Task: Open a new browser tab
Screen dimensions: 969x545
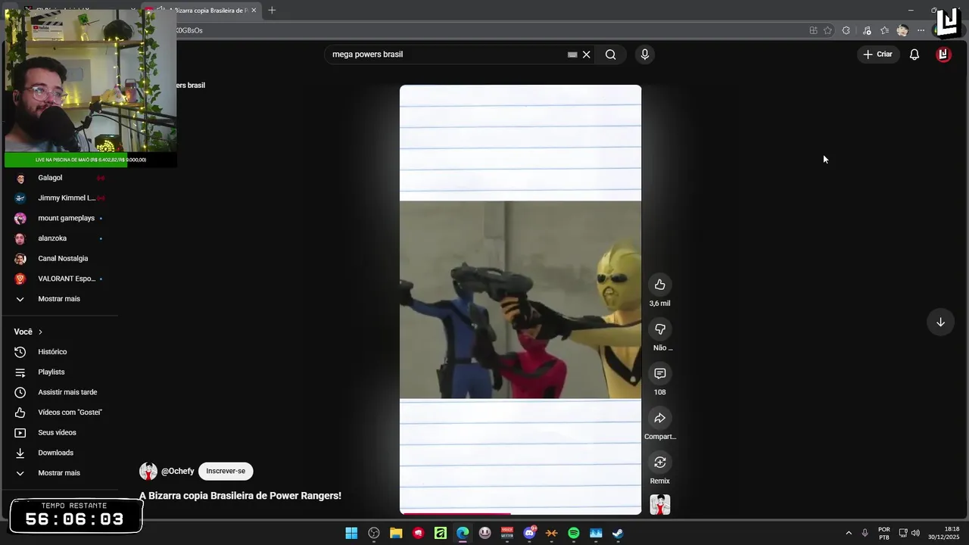Action: tap(272, 11)
